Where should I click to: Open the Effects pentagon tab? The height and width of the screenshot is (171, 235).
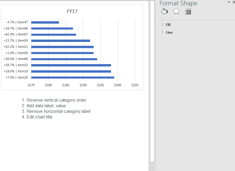176,12
